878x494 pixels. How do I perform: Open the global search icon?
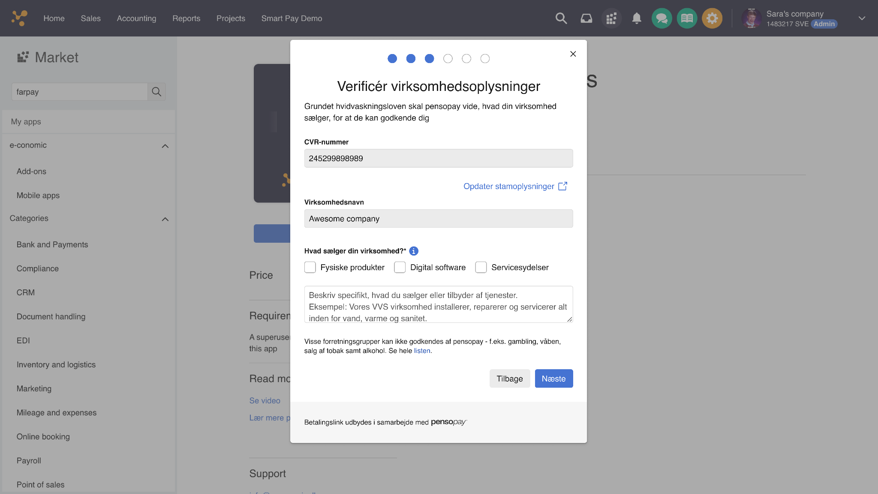(x=561, y=18)
